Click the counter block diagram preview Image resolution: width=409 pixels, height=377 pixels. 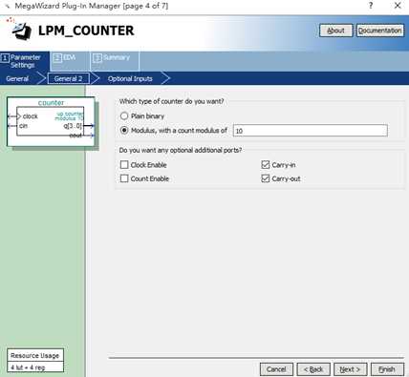coord(51,121)
